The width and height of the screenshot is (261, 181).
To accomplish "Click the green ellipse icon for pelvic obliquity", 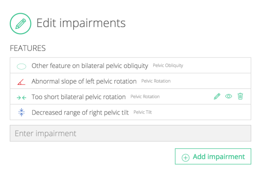I will tap(22, 66).
